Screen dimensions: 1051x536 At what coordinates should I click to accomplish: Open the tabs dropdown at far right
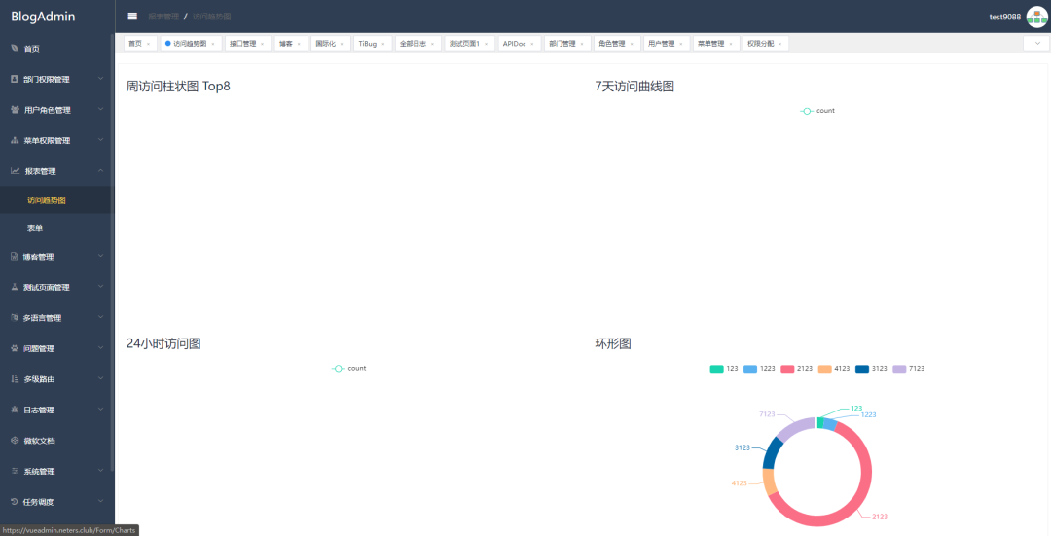coord(1036,44)
